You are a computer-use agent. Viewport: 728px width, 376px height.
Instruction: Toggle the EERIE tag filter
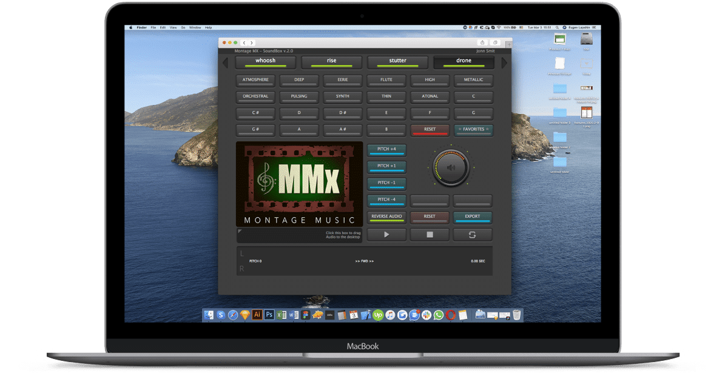[343, 80]
